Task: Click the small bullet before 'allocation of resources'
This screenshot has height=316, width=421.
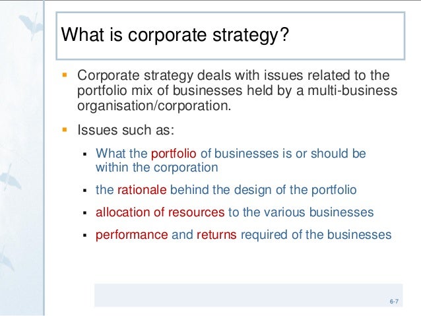Action: pos(84,214)
